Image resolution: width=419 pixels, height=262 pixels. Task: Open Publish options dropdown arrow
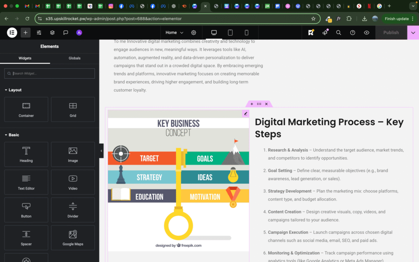tap(413, 33)
